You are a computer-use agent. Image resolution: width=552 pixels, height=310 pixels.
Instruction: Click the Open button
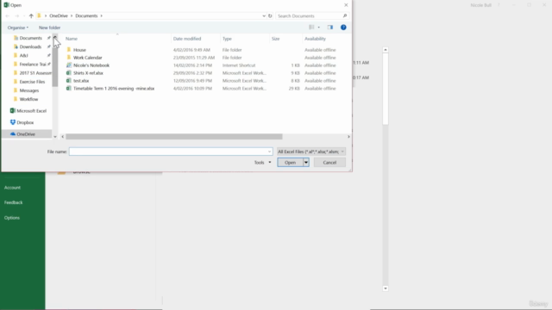tap(290, 163)
